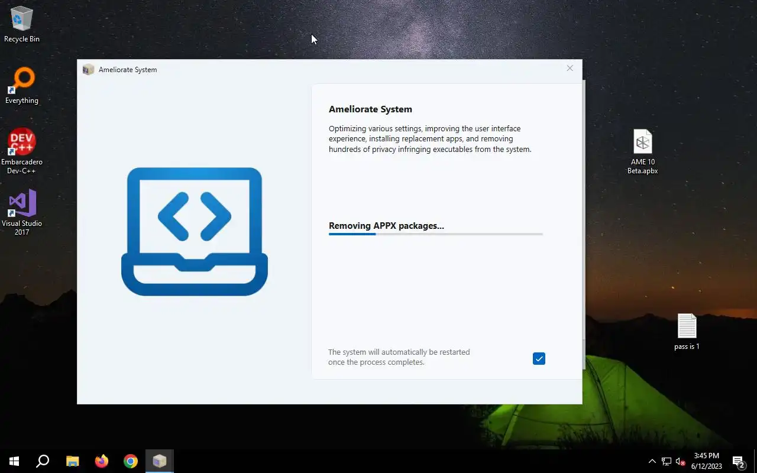757x473 pixels.
Task: Click the 'Removing APPX packages...' status text
Action: point(386,226)
